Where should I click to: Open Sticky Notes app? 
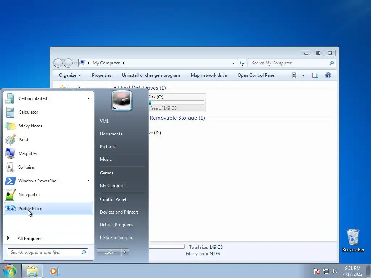tap(49, 126)
